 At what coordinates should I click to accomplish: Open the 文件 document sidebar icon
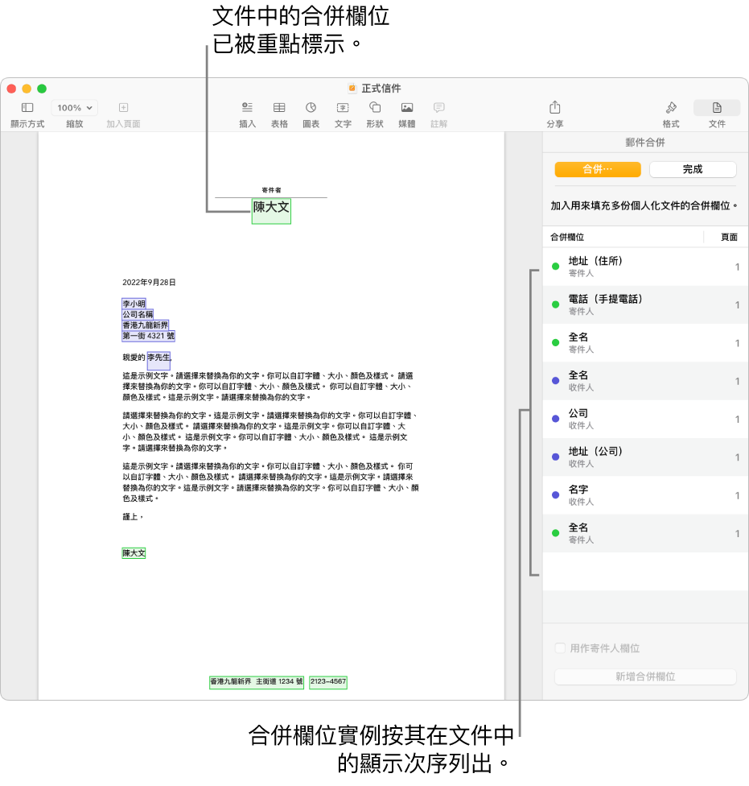(x=717, y=108)
